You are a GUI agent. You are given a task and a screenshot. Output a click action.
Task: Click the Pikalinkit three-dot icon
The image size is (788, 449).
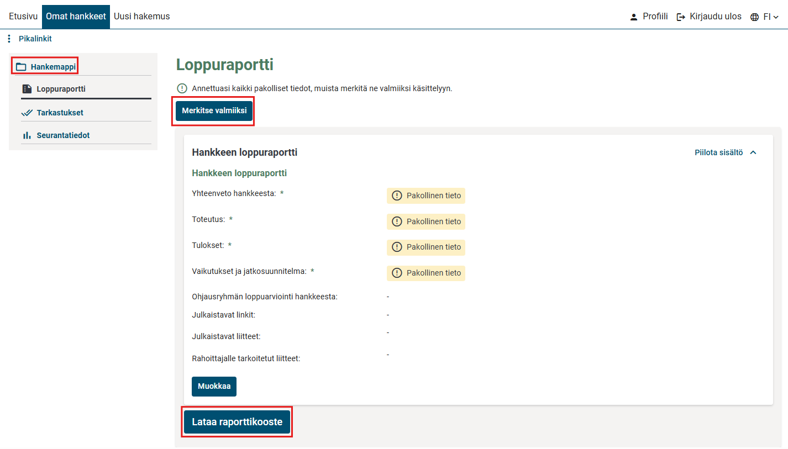tap(9, 39)
